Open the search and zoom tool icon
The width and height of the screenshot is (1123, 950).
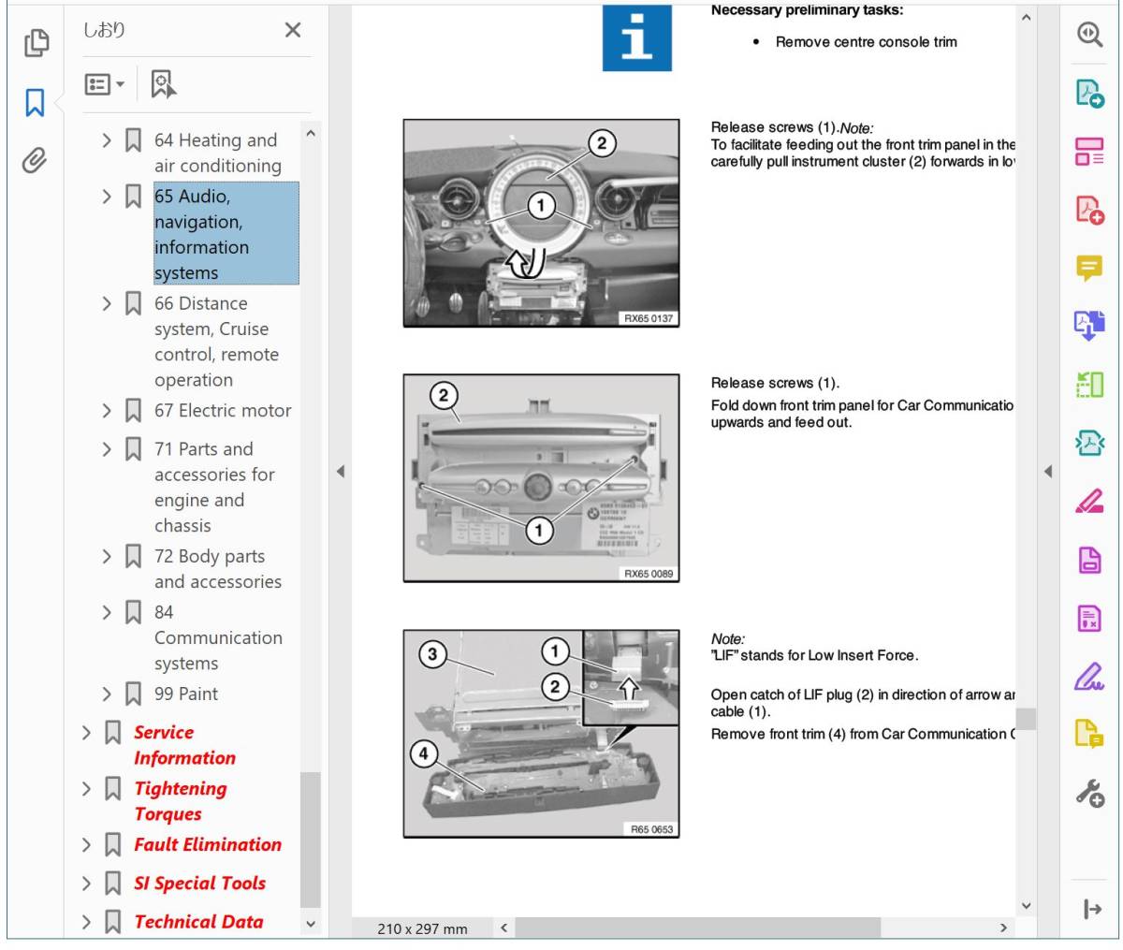1089,35
